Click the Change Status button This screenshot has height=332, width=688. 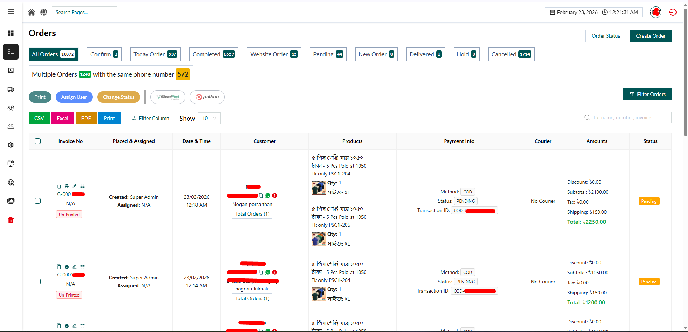tap(119, 97)
